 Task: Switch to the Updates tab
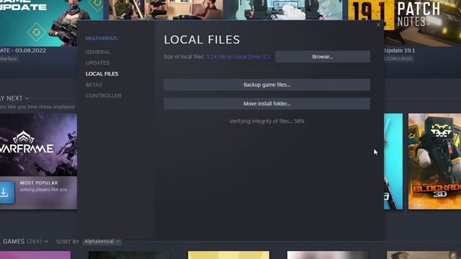coord(97,63)
